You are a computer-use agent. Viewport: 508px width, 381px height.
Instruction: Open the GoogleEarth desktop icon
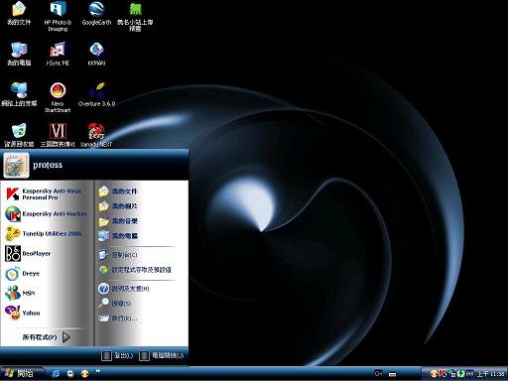[96, 14]
